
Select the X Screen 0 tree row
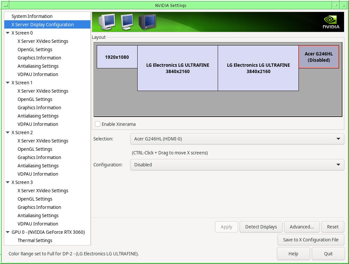point(47,33)
